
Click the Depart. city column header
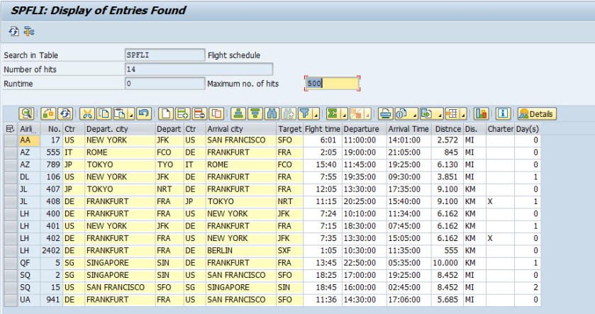pos(118,129)
